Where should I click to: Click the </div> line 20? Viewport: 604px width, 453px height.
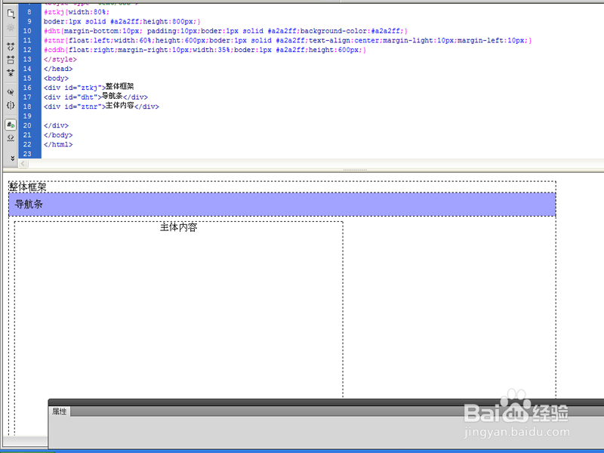(x=56, y=125)
